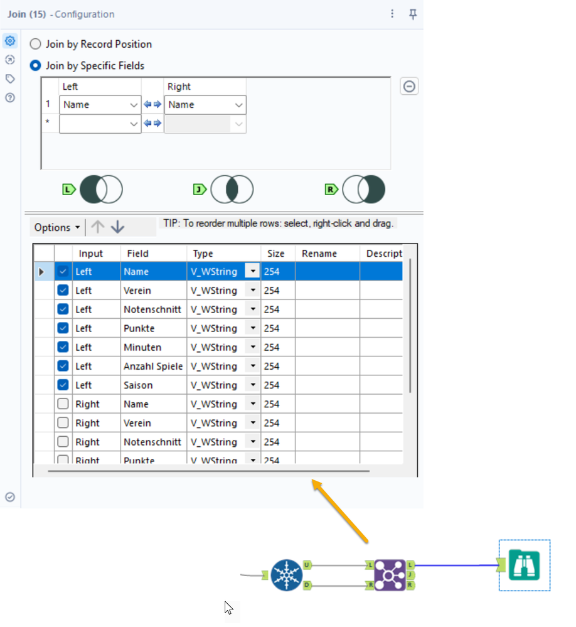Click the horizontal scrollbar of field table
Screen dimensions: 576x627
[x=209, y=471]
